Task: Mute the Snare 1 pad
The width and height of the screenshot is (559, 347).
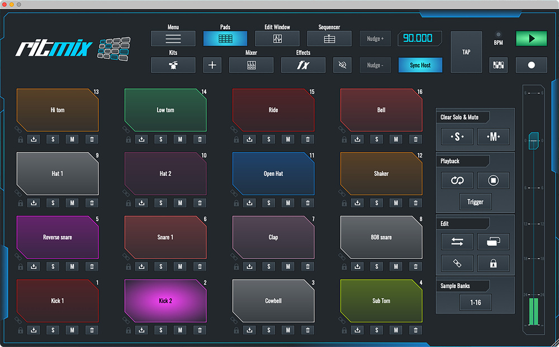Action: coord(179,267)
